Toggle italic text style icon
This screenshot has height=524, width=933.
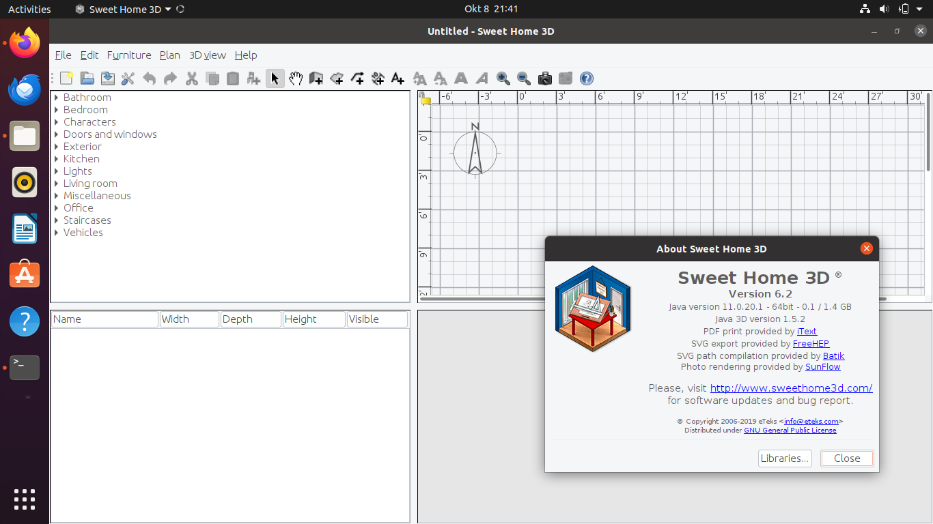coord(482,78)
